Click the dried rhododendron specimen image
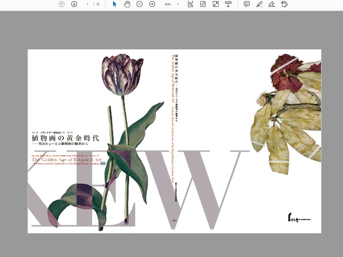 click(x=287, y=114)
